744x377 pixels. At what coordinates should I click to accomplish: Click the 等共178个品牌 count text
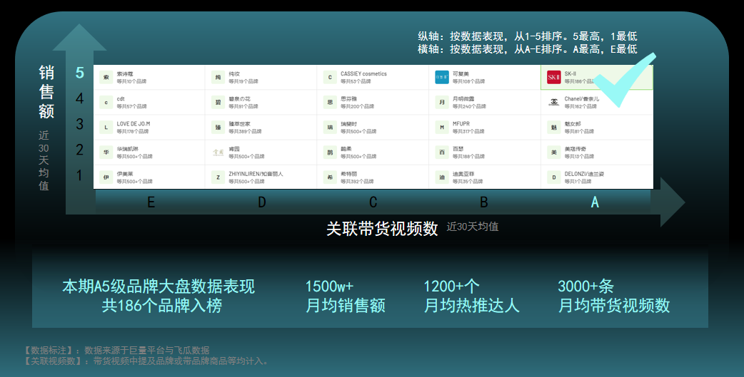coord(133,132)
